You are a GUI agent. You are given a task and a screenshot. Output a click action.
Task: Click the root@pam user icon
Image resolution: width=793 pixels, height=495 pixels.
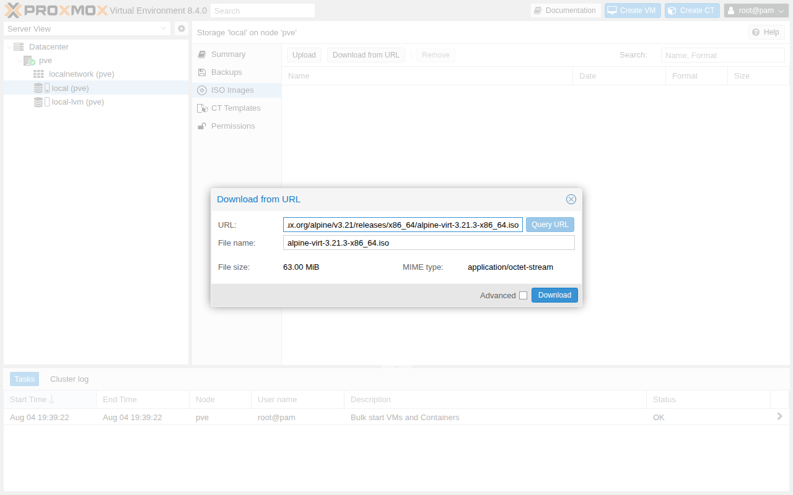(731, 11)
